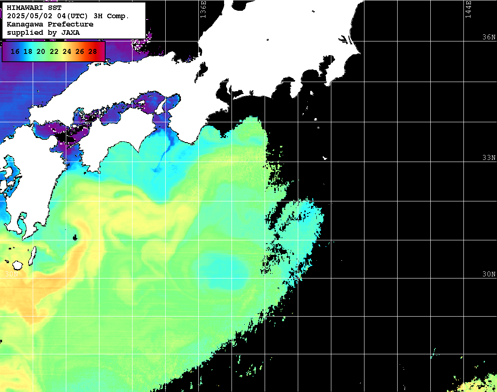Click the "144E" longitude label
The width and height of the screenshot is (497, 392).
click(468, 10)
